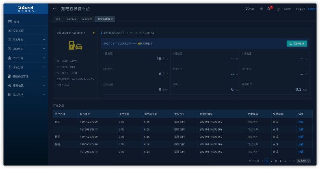320x169 pixels.
Task: Click the power logout icon next to admin
Action: click(278, 9)
